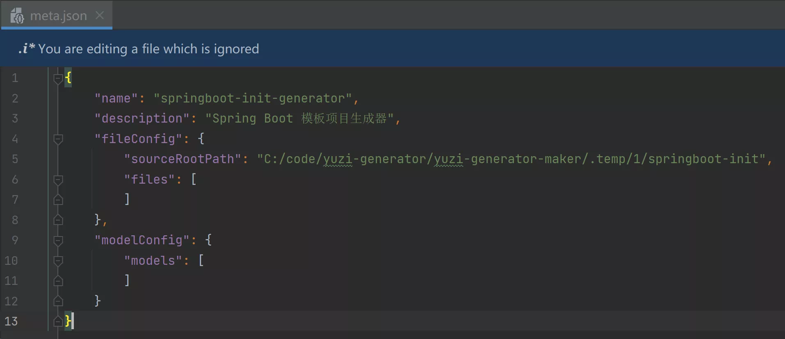
Task: Collapse the modelConfig block on line 9
Action: tap(58, 240)
